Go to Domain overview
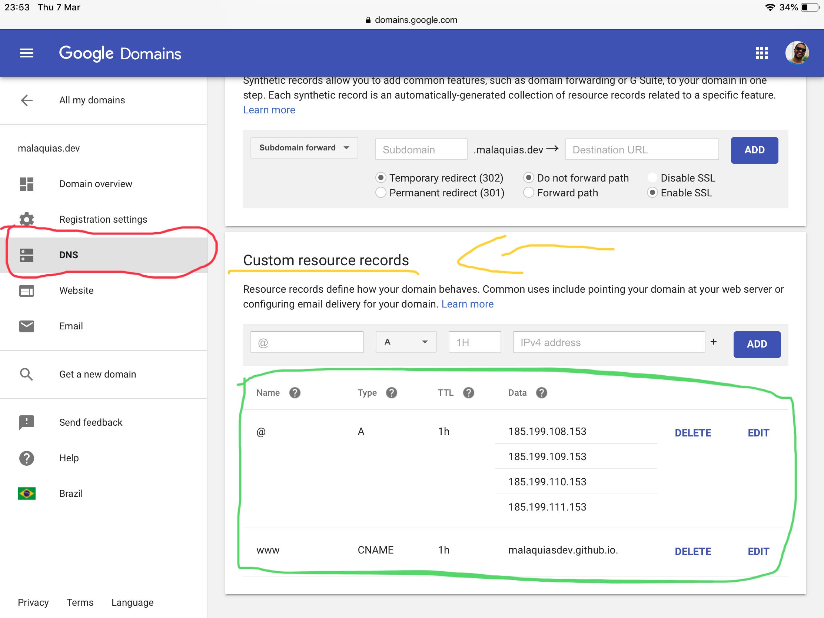The height and width of the screenshot is (618, 824). click(x=96, y=184)
